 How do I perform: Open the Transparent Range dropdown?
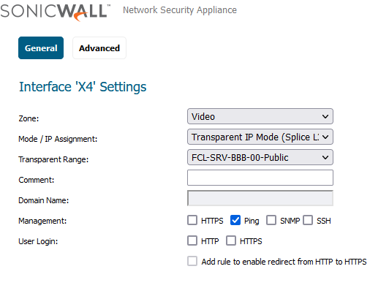[260, 157]
